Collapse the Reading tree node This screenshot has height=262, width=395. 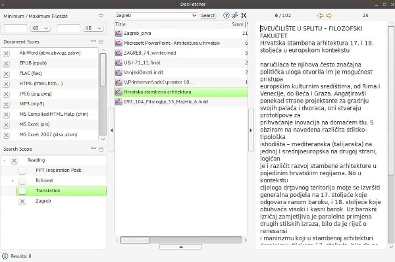point(5,161)
